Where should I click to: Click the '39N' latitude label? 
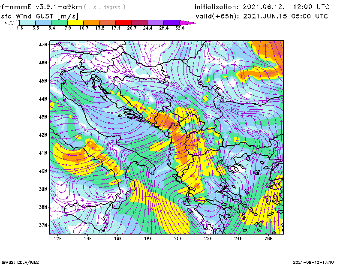tap(43, 189)
